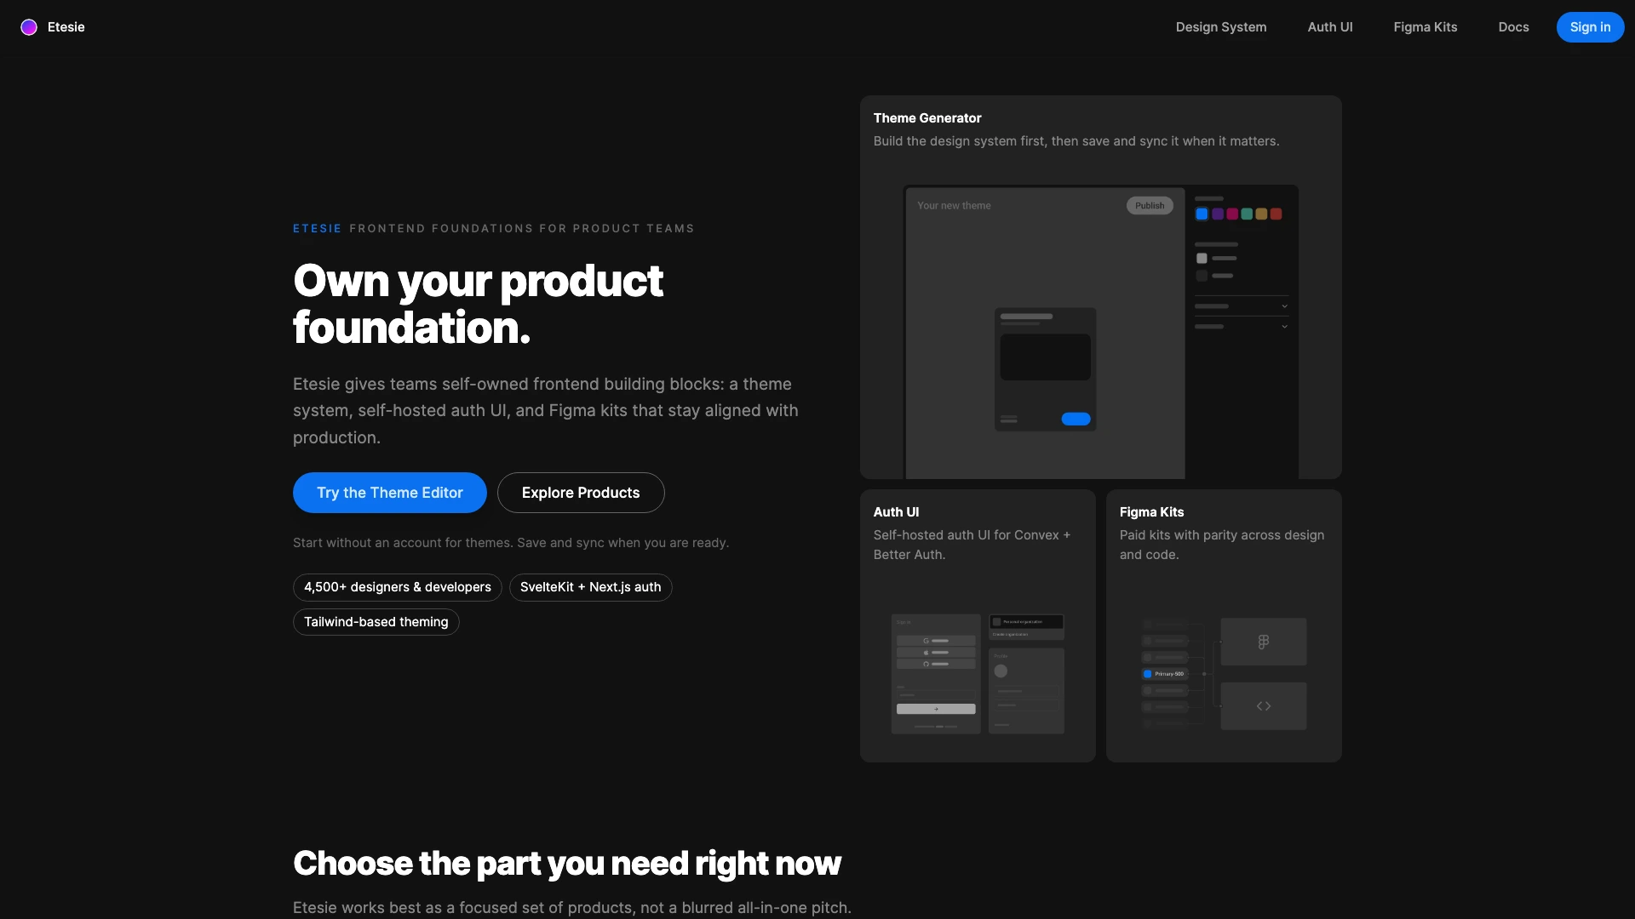Select the blue color swatch in preview
The image size is (1635, 919).
(x=1202, y=214)
